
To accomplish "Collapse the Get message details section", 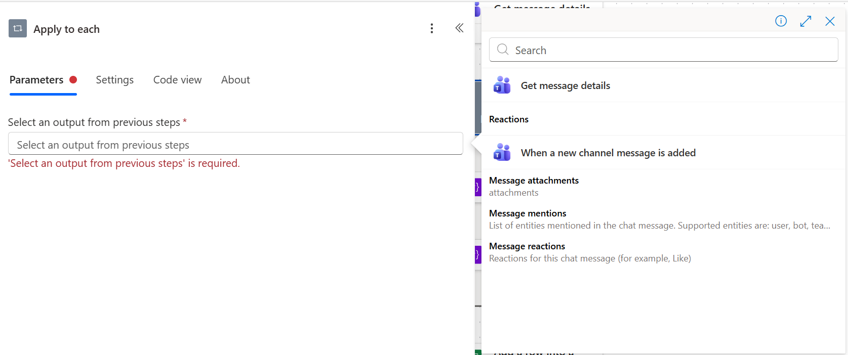I will point(663,85).
